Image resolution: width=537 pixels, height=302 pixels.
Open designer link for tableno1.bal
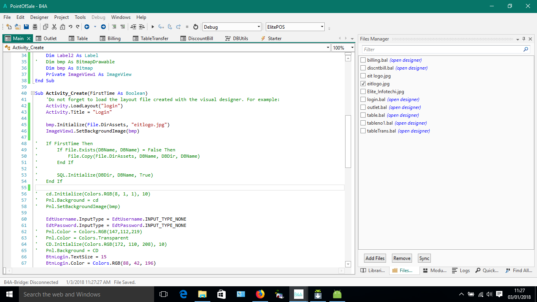pyautogui.click(x=411, y=123)
